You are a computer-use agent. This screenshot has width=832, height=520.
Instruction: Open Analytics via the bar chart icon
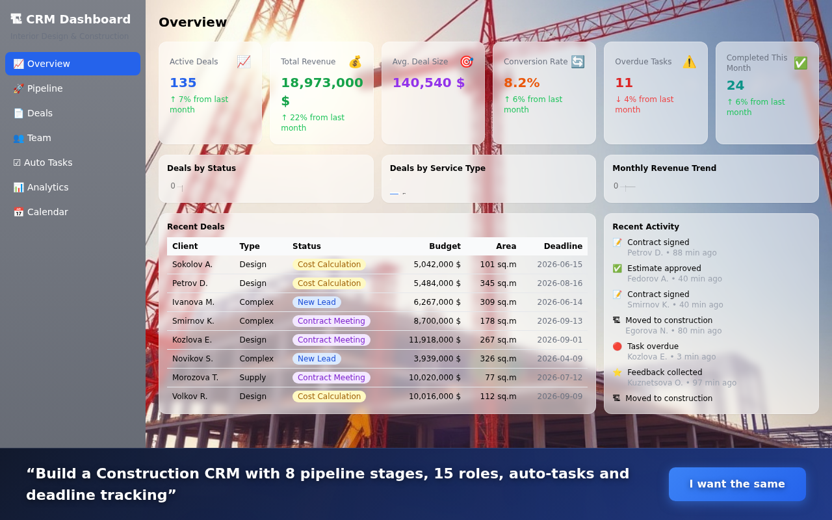[x=18, y=187]
